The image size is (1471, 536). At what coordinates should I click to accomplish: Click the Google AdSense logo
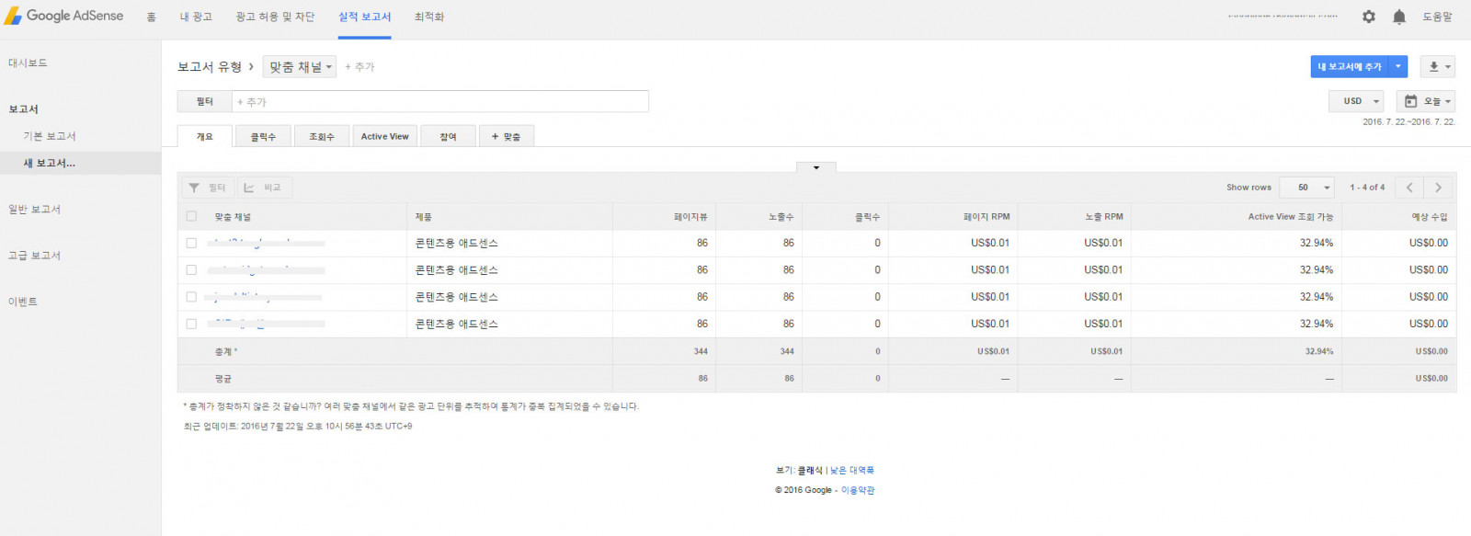(64, 16)
